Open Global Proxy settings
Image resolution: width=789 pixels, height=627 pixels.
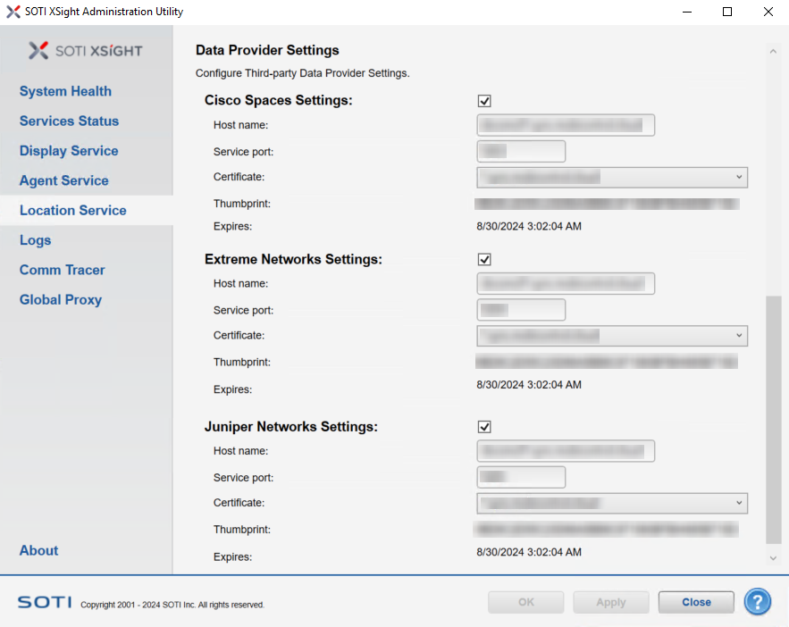pos(61,300)
